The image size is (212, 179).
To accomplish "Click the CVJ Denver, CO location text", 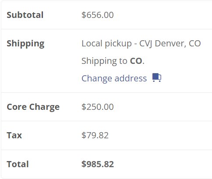I will (x=170, y=44).
